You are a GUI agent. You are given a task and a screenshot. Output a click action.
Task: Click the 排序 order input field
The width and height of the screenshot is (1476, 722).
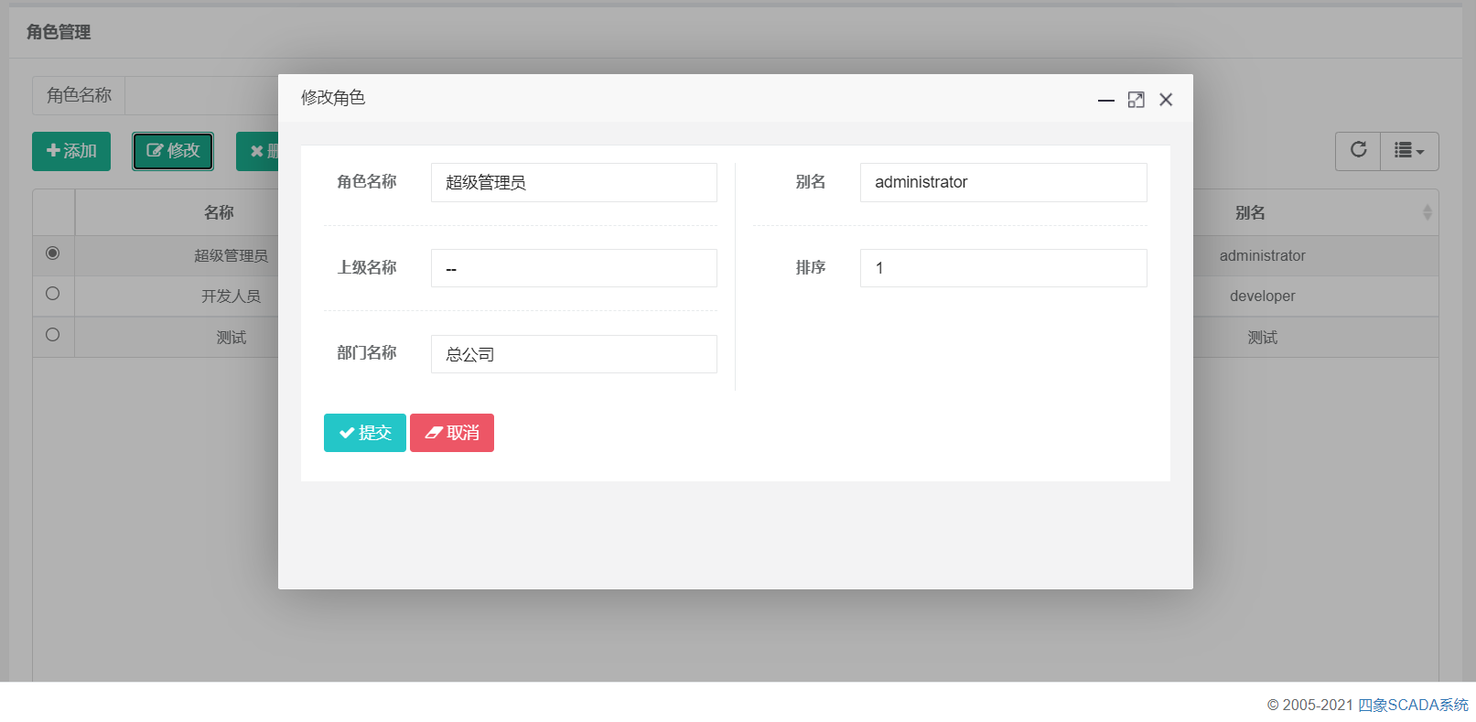[1003, 268]
